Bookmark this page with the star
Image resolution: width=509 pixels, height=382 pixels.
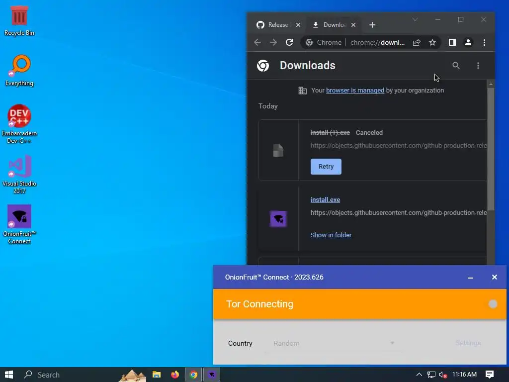tap(432, 43)
